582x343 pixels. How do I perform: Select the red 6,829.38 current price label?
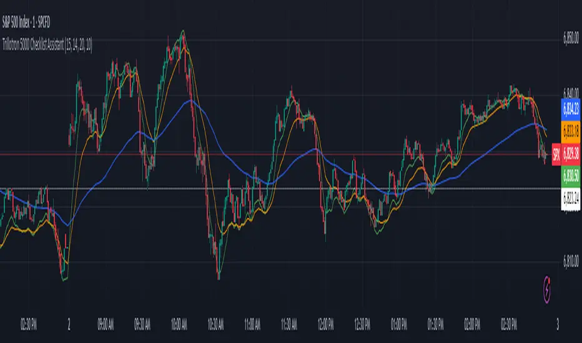click(x=571, y=154)
